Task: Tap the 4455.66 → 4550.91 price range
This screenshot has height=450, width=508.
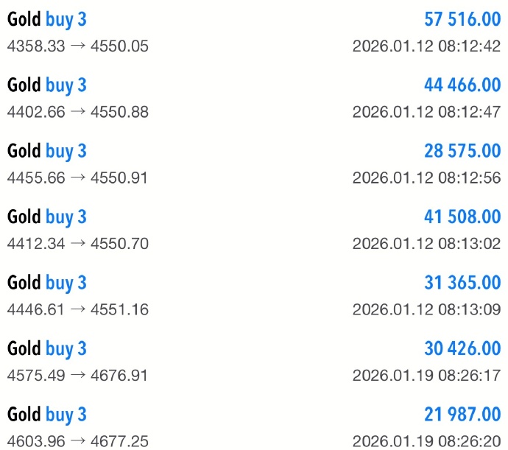Action: point(78,177)
